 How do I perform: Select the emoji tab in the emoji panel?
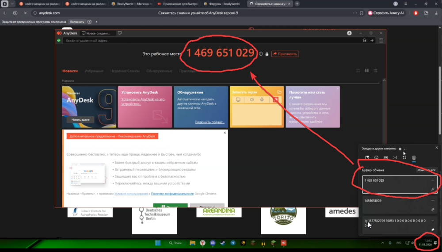click(376, 157)
